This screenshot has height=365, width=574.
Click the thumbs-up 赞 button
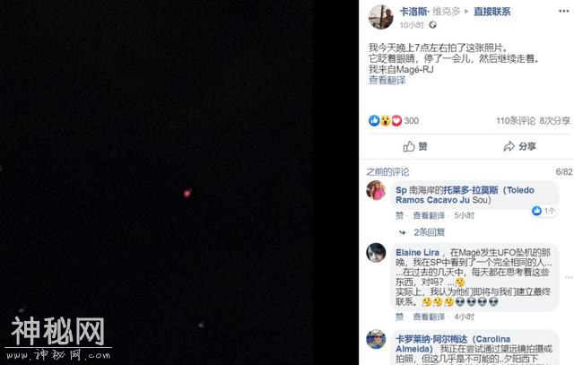[x=415, y=146]
